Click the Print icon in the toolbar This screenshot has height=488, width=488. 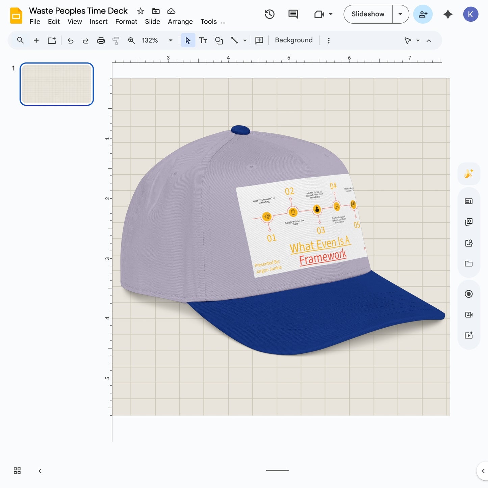(x=101, y=40)
